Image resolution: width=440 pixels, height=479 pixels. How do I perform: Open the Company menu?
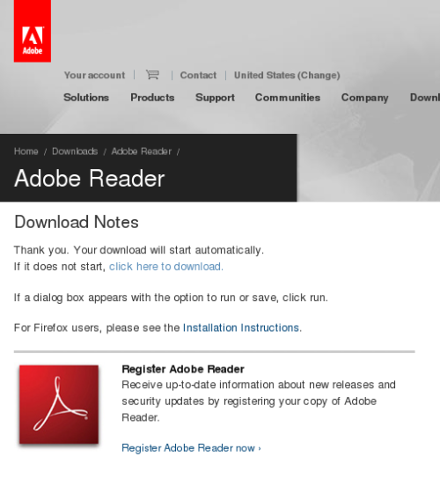[x=364, y=98]
